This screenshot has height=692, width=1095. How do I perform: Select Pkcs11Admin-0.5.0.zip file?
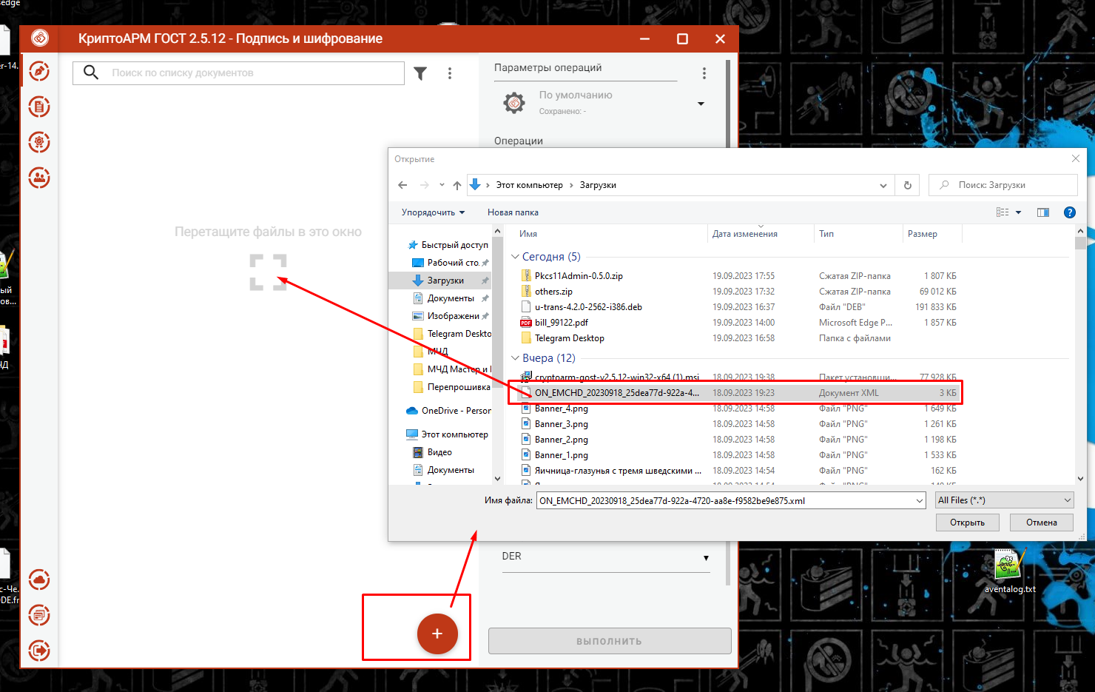[579, 276]
